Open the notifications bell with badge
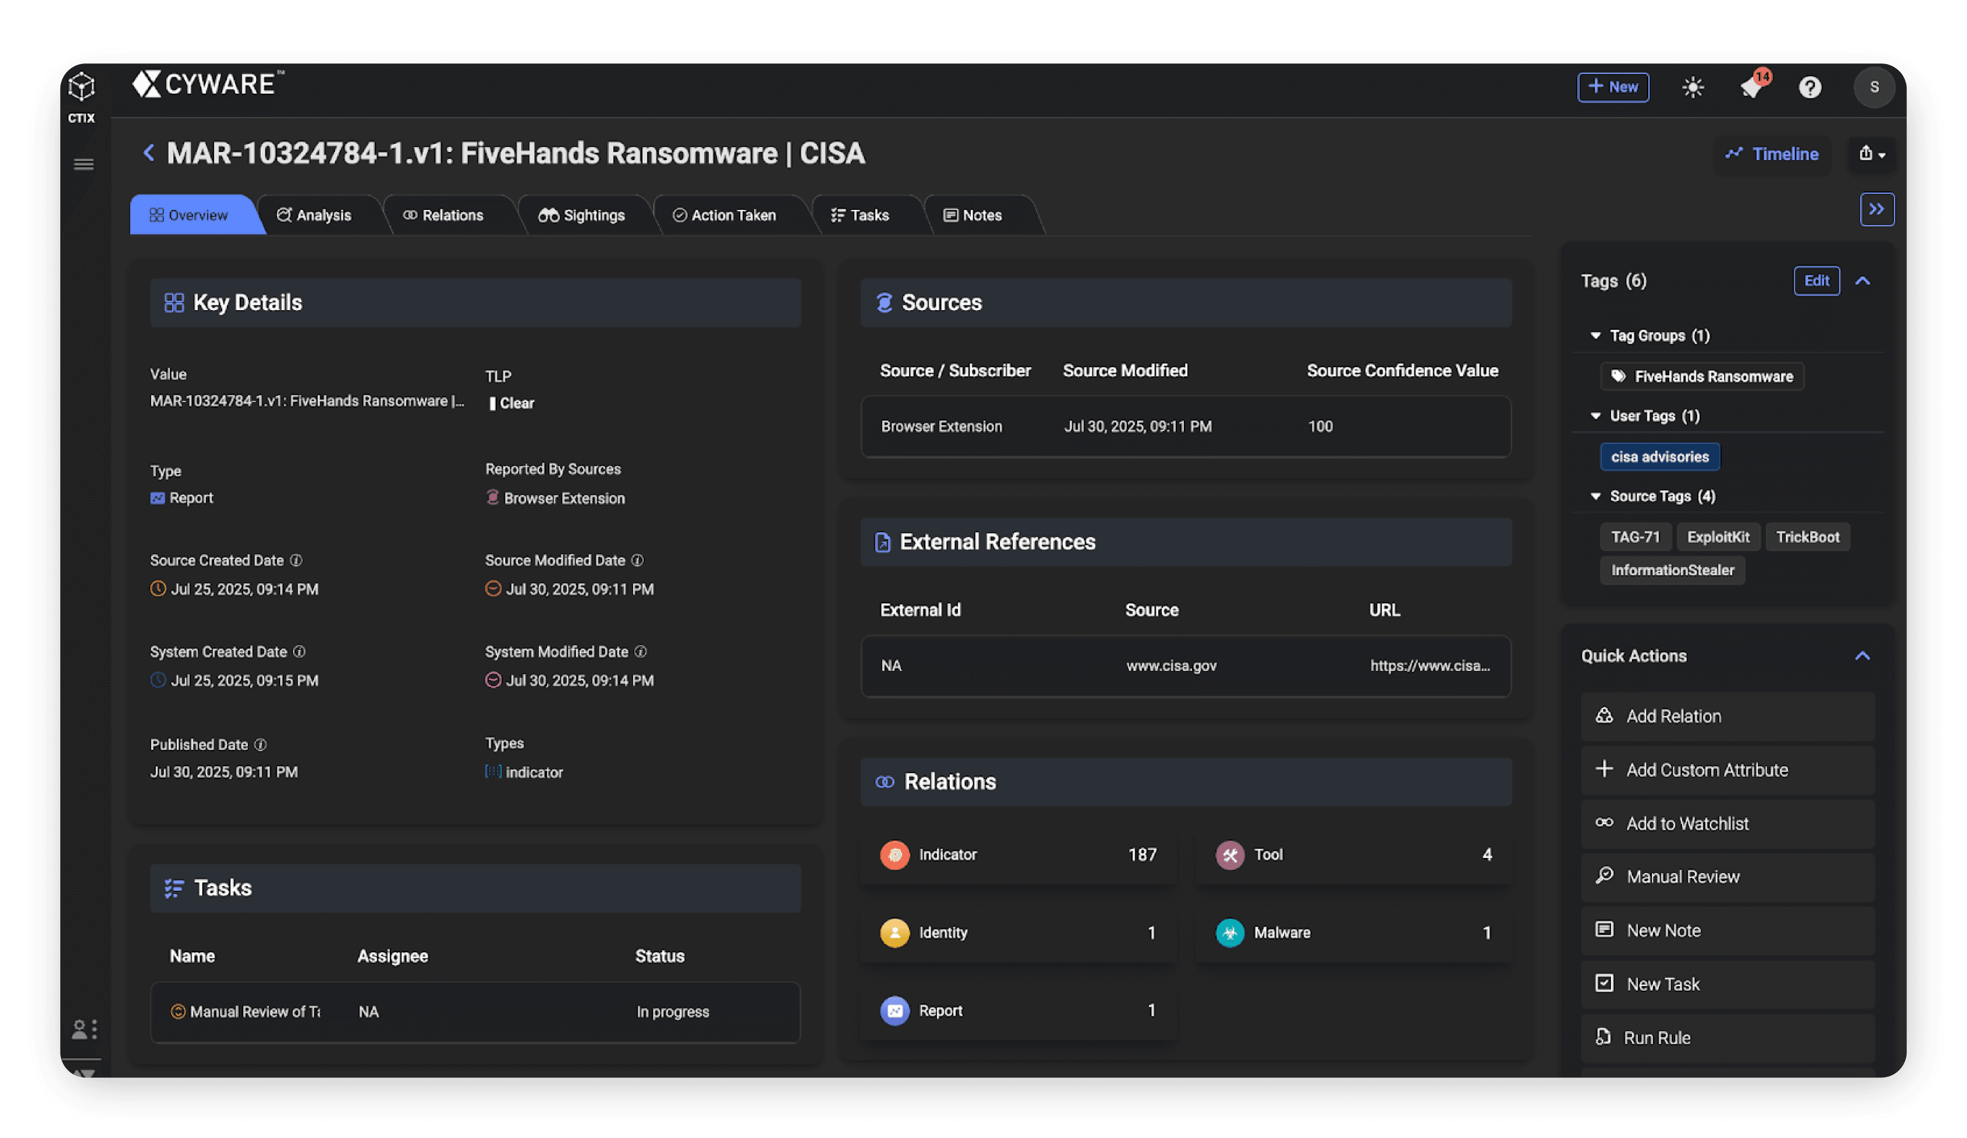 coord(1752,88)
